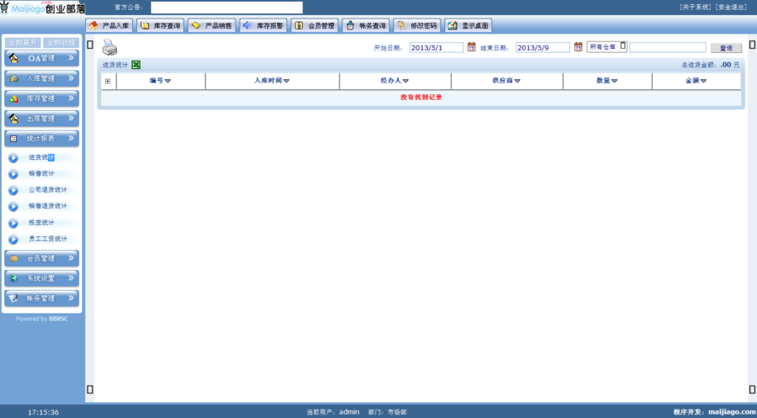Click the icon on 帐务管理 sidebar header

point(14,299)
